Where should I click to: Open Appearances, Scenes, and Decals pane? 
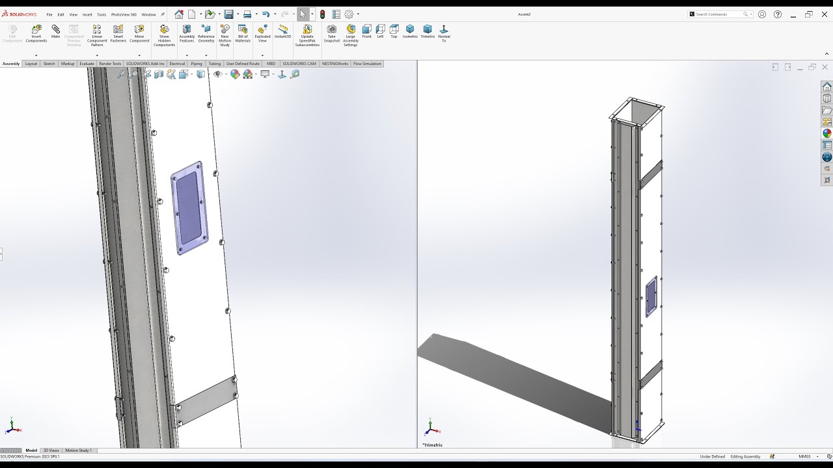(827, 133)
